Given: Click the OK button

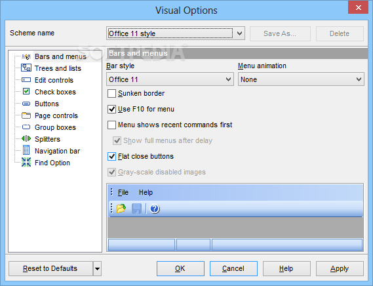Looking at the screenshot, I should [x=180, y=268].
